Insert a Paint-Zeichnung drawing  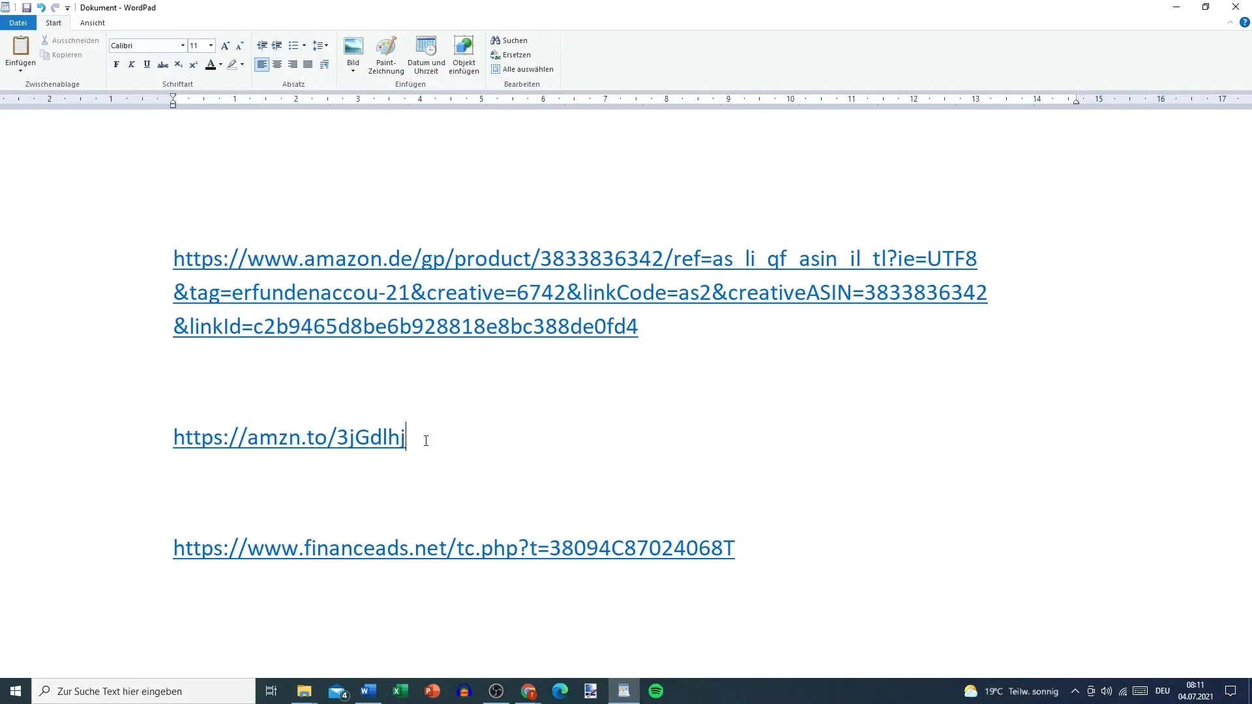point(386,55)
